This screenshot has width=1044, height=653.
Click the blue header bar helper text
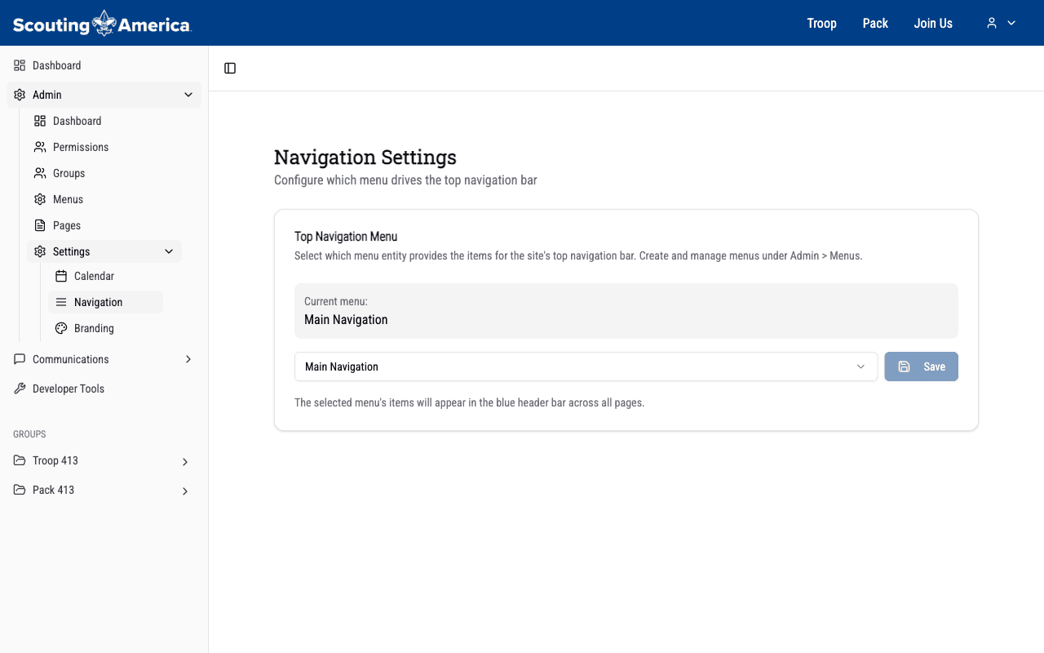click(x=469, y=402)
